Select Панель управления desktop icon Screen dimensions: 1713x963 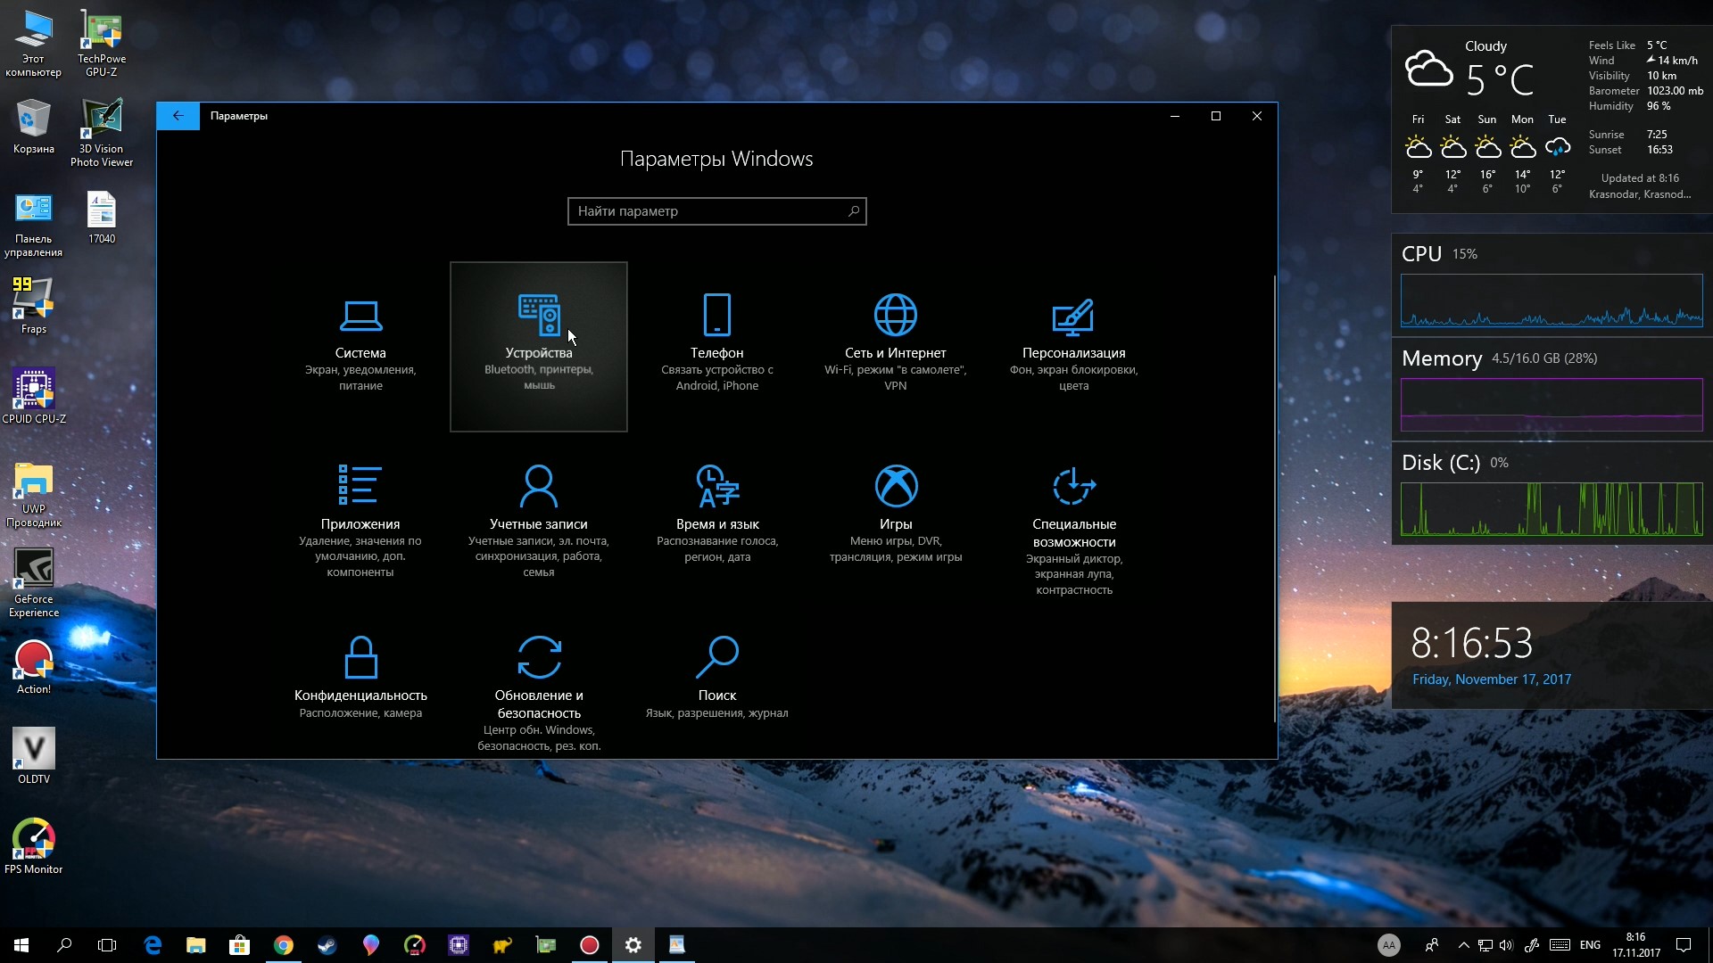pos(33,226)
